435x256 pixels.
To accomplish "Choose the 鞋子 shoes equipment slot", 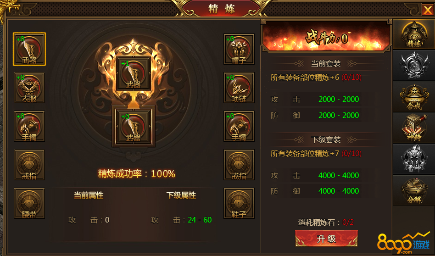I will (239, 203).
